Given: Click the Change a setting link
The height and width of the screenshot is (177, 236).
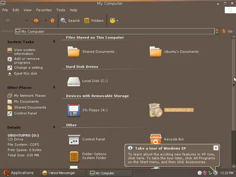Looking at the screenshot, I should 28,68.
